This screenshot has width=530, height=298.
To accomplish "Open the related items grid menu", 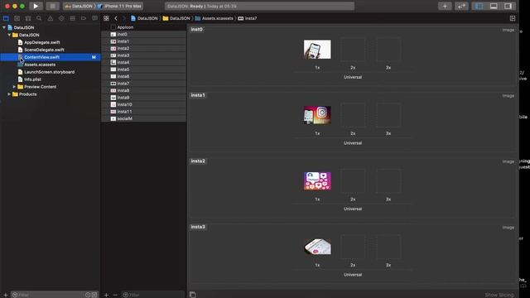I will tap(106, 18).
